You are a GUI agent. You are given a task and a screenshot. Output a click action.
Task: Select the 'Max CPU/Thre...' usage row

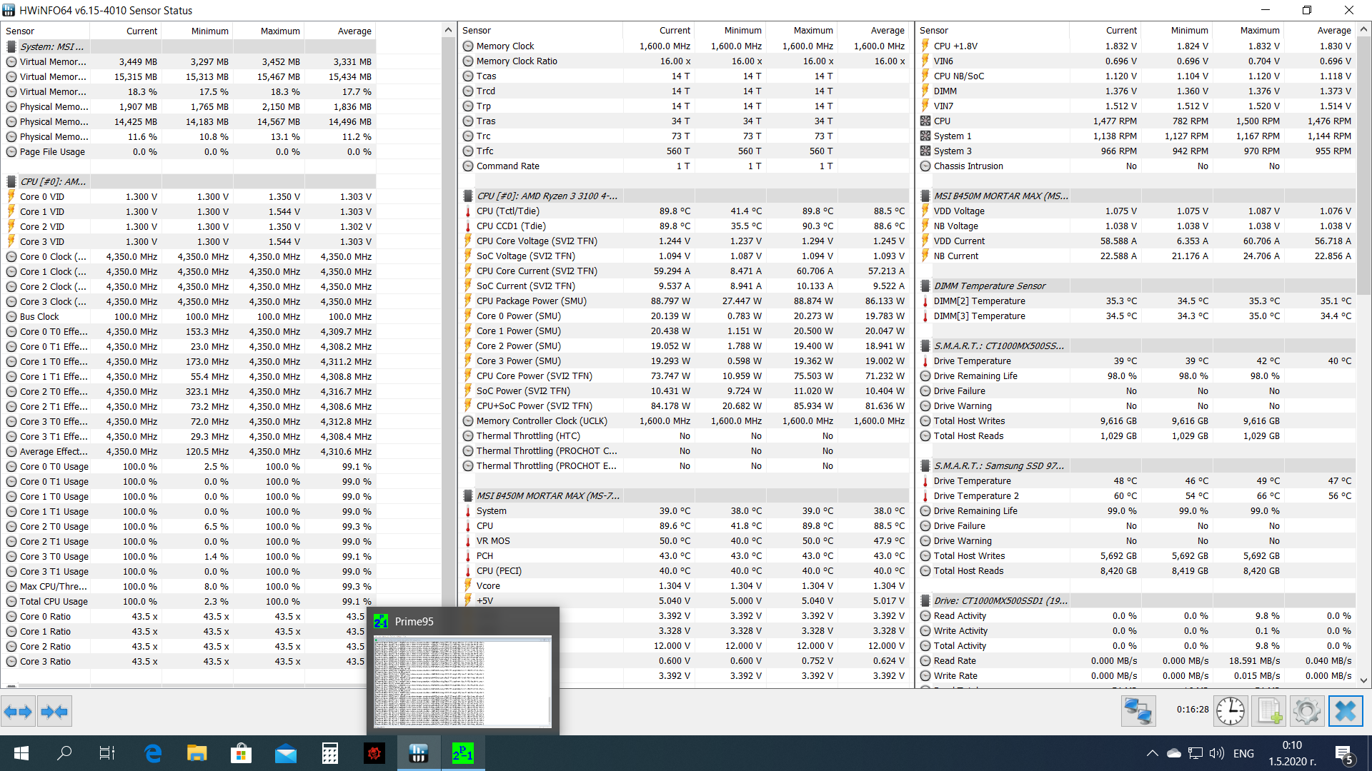189,586
